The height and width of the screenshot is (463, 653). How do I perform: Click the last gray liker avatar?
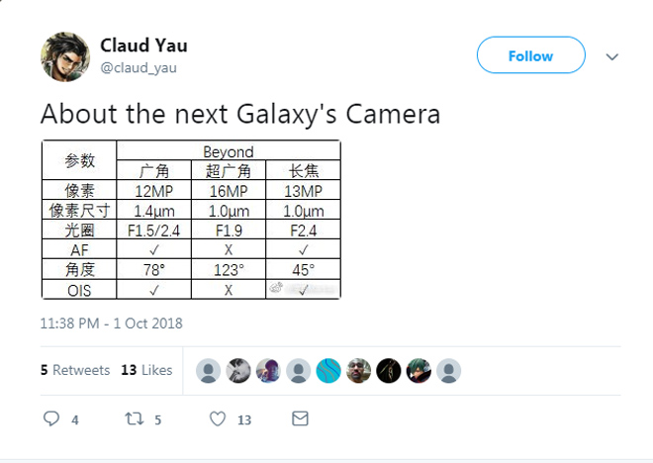(x=449, y=371)
